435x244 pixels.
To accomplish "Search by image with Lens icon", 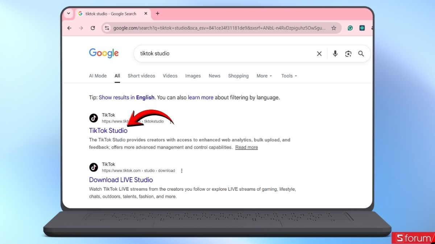I will [348, 53].
